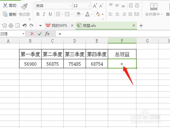Open fill color dropdown arrow
Screen dimensions: 170x128
click(x=83, y=14)
